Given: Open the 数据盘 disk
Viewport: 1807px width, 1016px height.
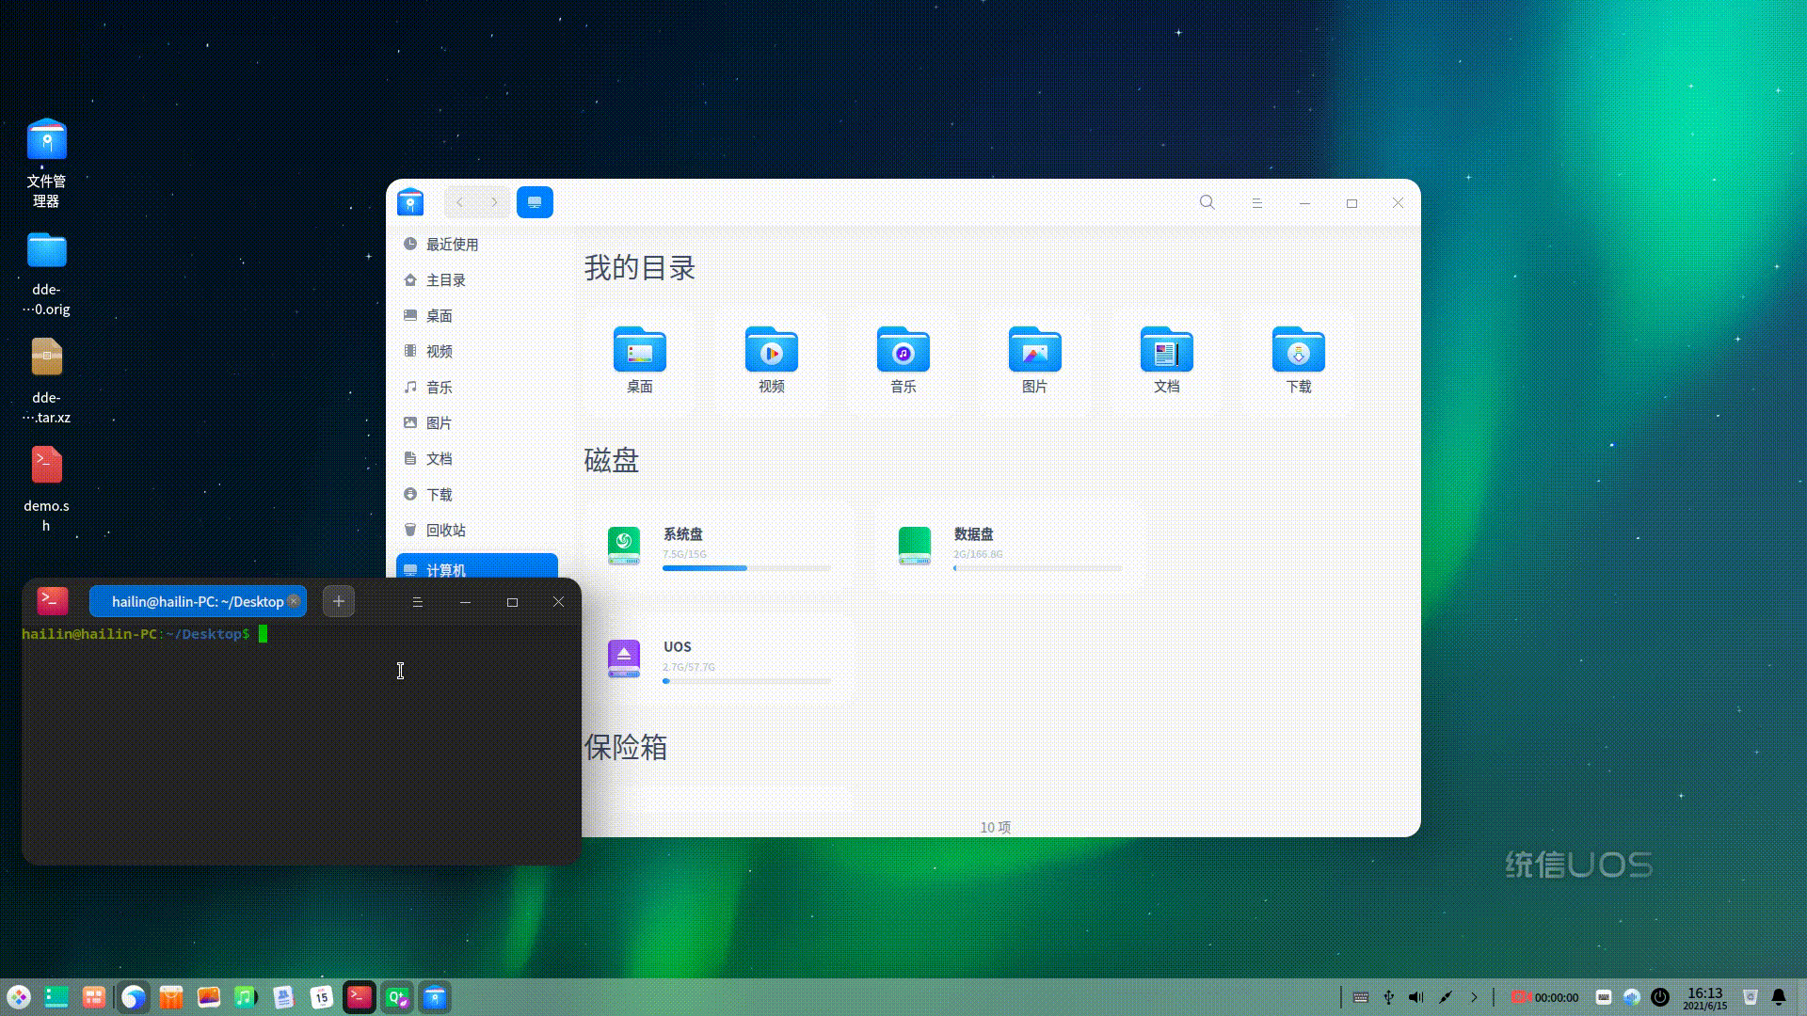Looking at the screenshot, I should coord(1012,546).
